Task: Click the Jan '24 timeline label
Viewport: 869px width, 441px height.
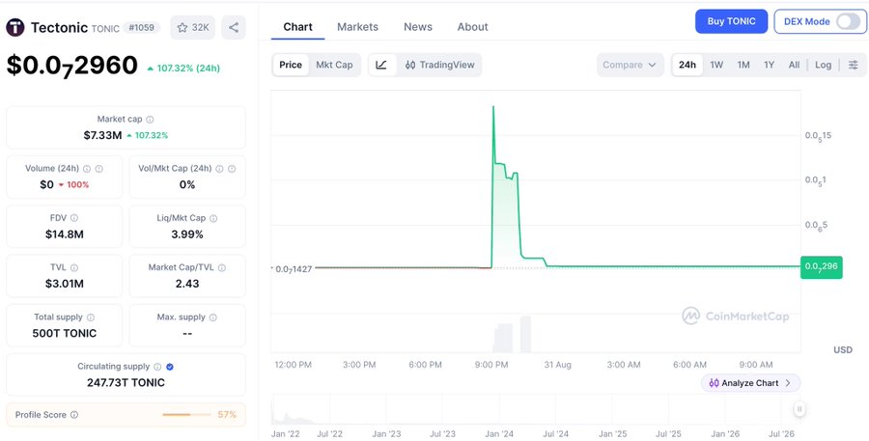Action: tap(499, 434)
